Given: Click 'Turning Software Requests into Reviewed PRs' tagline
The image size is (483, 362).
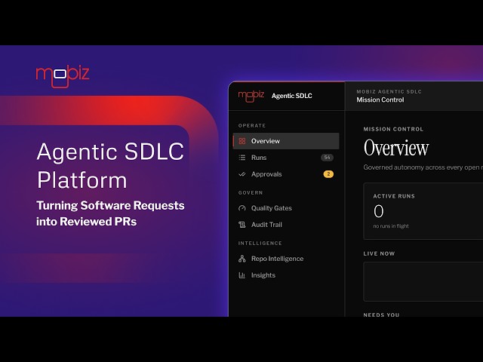Looking at the screenshot, I should 110,213.
